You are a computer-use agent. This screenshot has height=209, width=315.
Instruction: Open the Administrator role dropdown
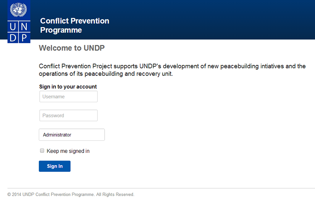tap(72, 135)
